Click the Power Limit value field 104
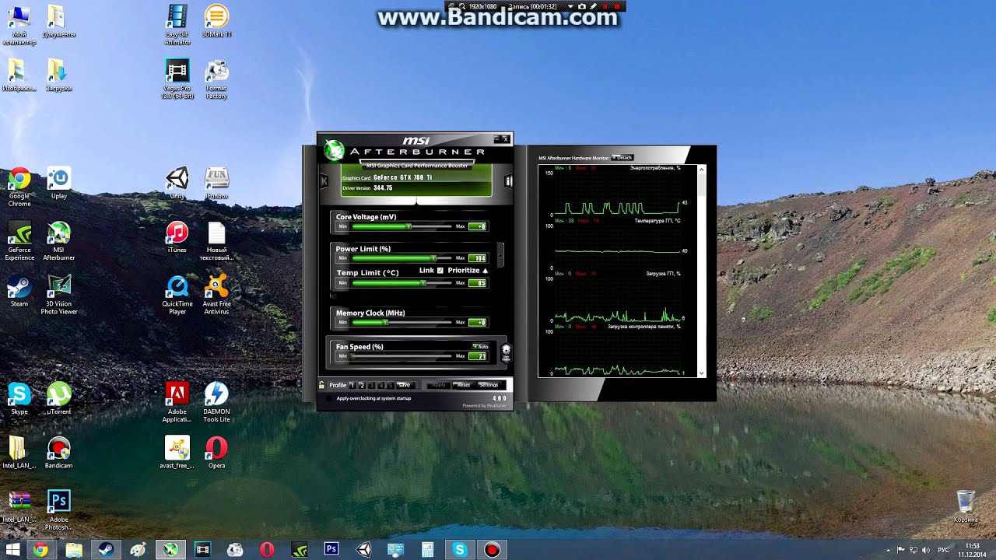This screenshot has width=996, height=560. pyautogui.click(x=478, y=258)
